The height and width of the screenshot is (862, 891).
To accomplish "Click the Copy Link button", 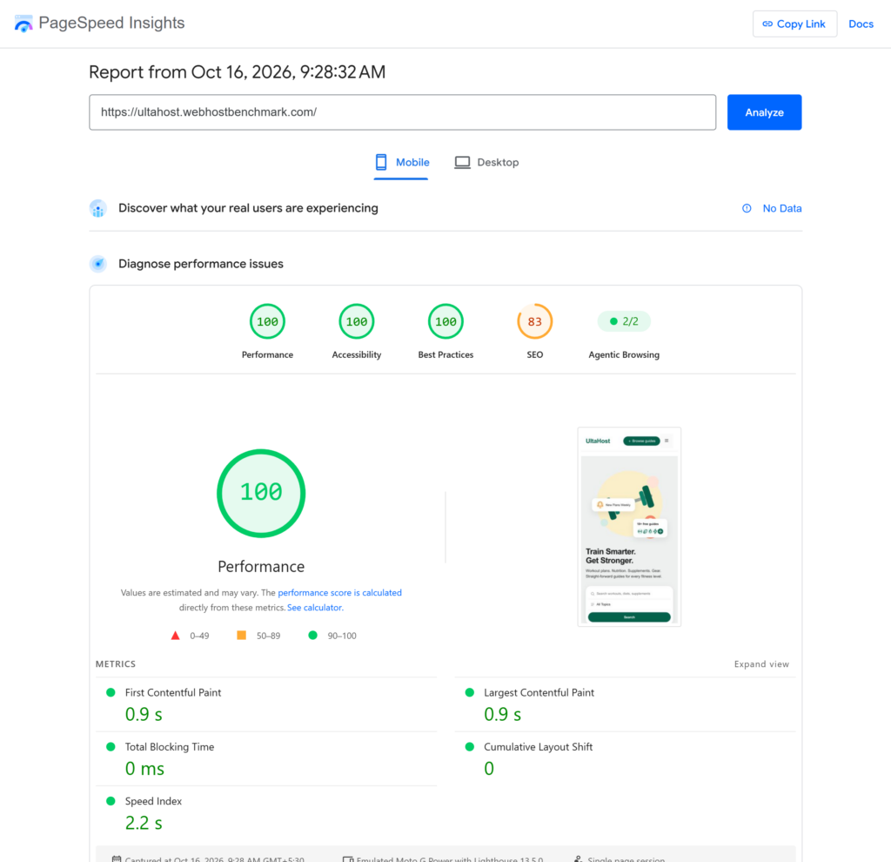I will [794, 24].
